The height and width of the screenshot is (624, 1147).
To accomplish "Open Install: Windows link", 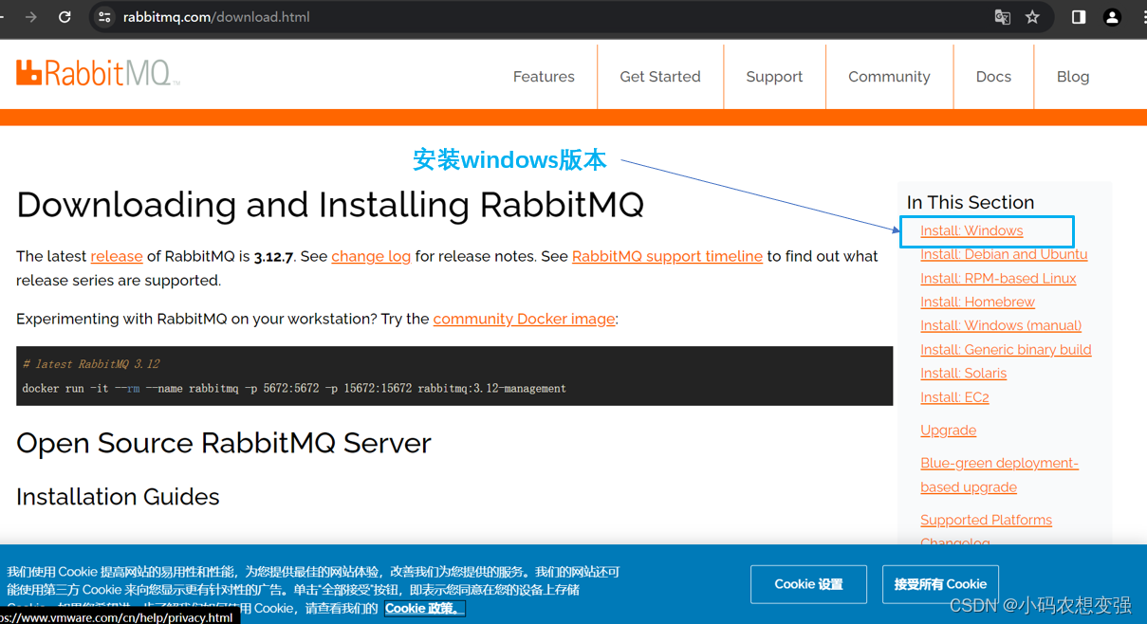I will [x=971, y=230].
